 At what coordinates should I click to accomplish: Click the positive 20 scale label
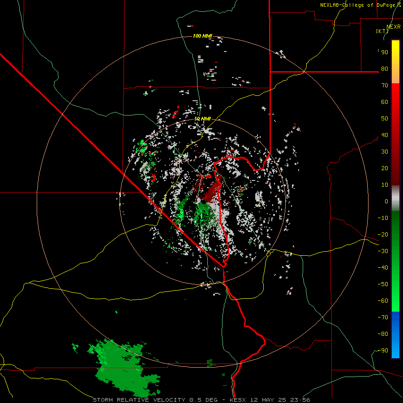pos(385,168)
